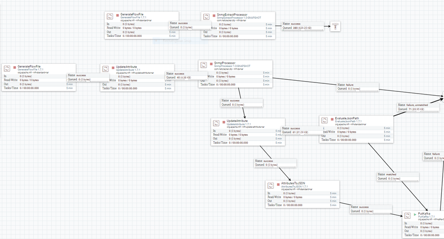Click the 'SnmpExtractProcessor' title text
The width and height of the screenshot is (444, 239).
232,15
